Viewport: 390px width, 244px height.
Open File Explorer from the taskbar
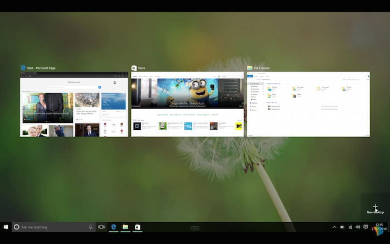(125, 227)
